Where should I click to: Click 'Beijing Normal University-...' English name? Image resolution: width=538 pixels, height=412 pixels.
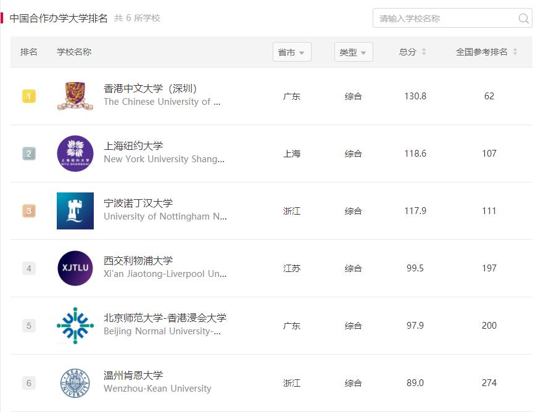tap(162, 331)
